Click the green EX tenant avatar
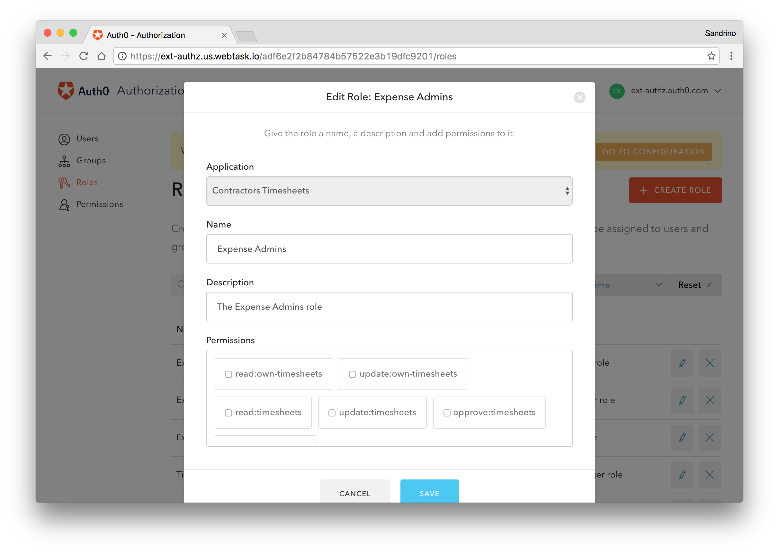The height and width of the screenshot is (554, 779). coord(617,91)
